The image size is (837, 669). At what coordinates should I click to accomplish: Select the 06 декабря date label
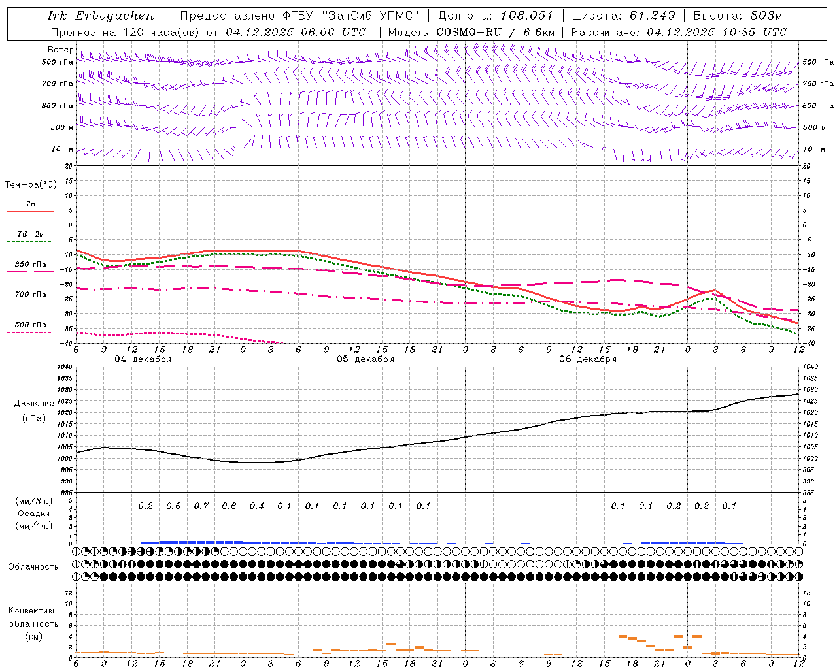(588, 359)
